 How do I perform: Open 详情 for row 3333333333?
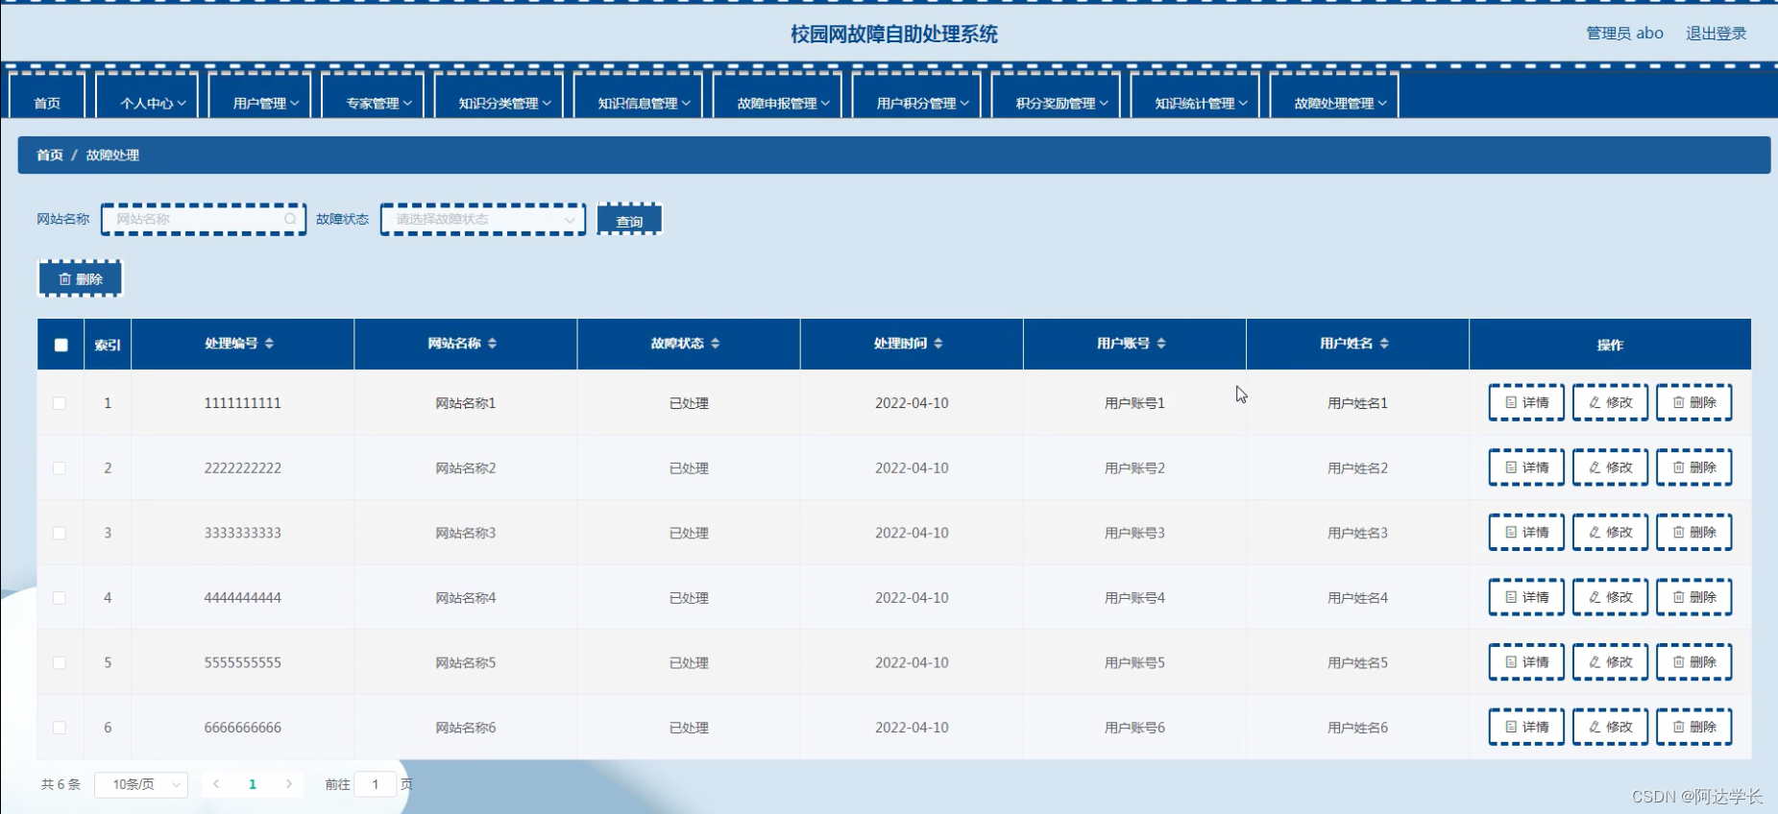pyautogui.click(x=1526, y=532)
